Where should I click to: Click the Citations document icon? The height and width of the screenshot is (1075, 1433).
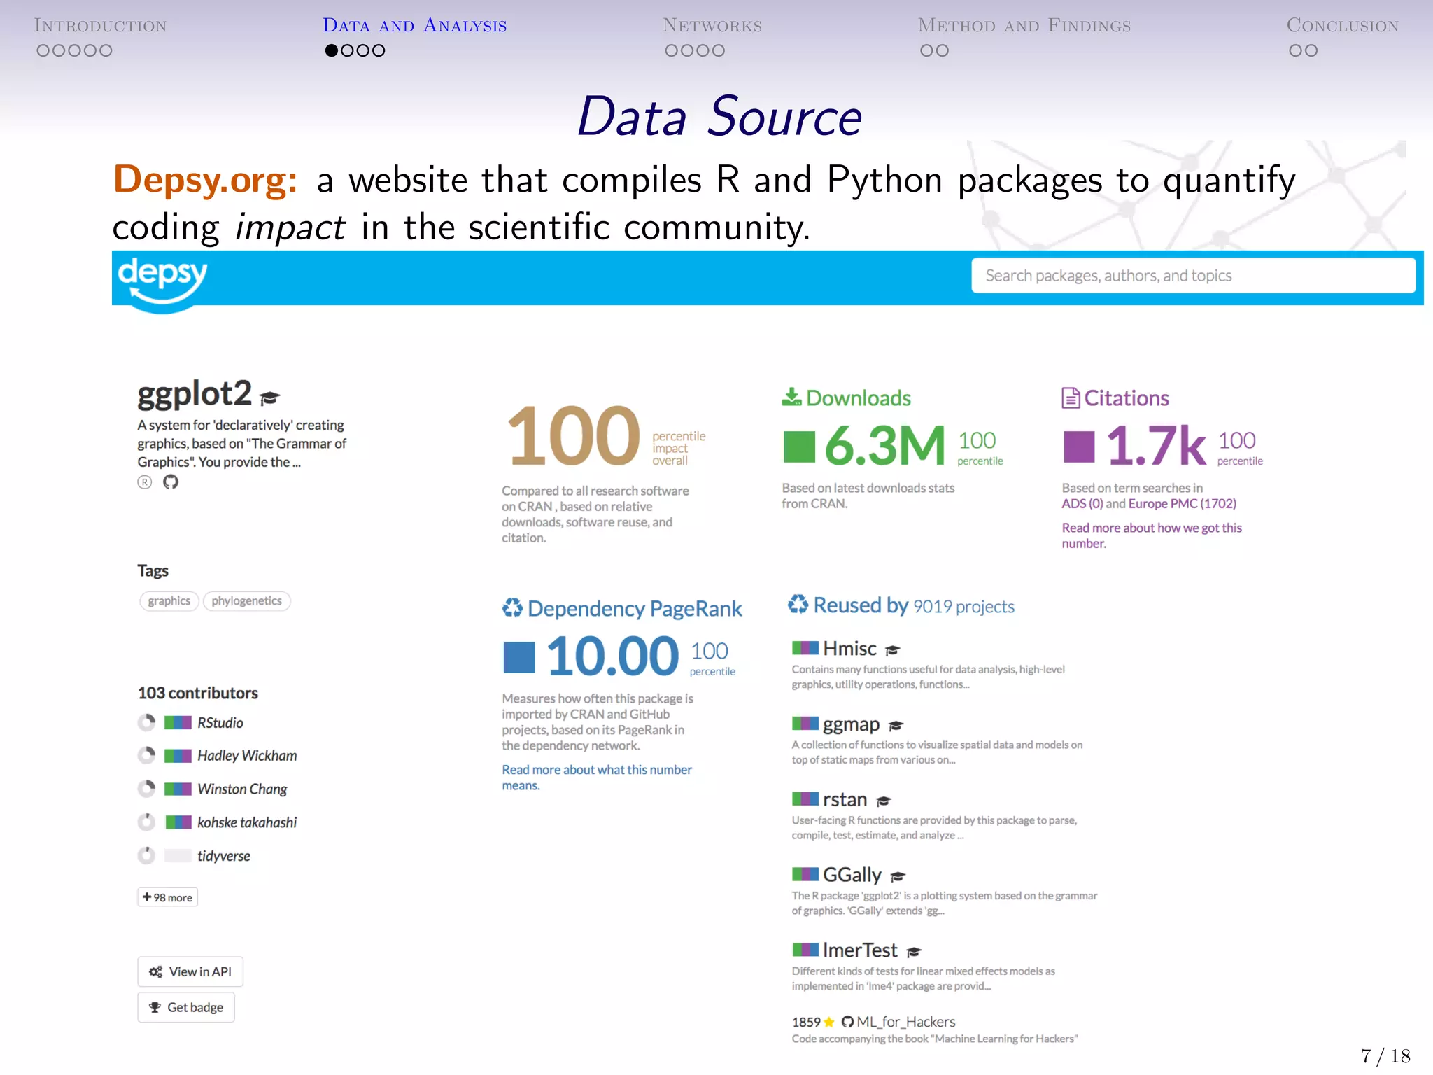click(x=1071, y=398)
